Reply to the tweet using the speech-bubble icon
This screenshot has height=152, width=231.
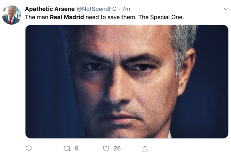click(29, 148)
